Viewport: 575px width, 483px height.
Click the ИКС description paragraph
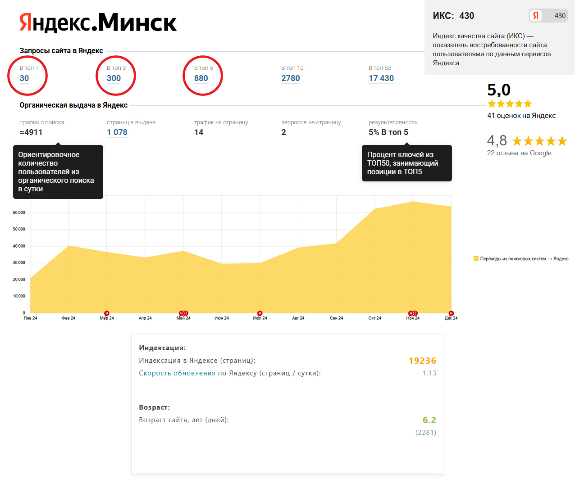point(492,50)
